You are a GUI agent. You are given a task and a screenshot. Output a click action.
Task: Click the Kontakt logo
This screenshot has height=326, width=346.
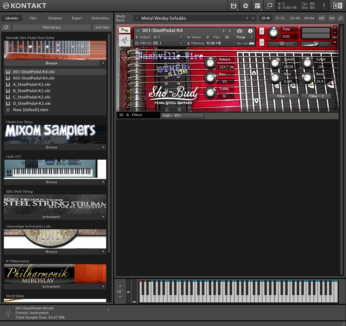(x=25, y=6)
